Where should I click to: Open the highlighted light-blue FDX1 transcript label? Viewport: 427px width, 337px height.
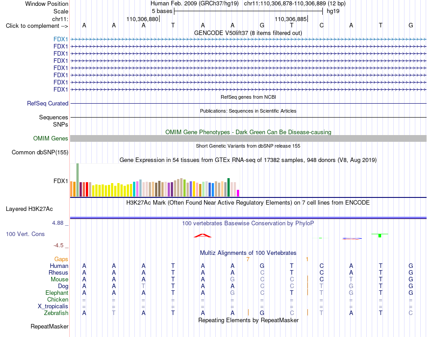pos(61,39)
